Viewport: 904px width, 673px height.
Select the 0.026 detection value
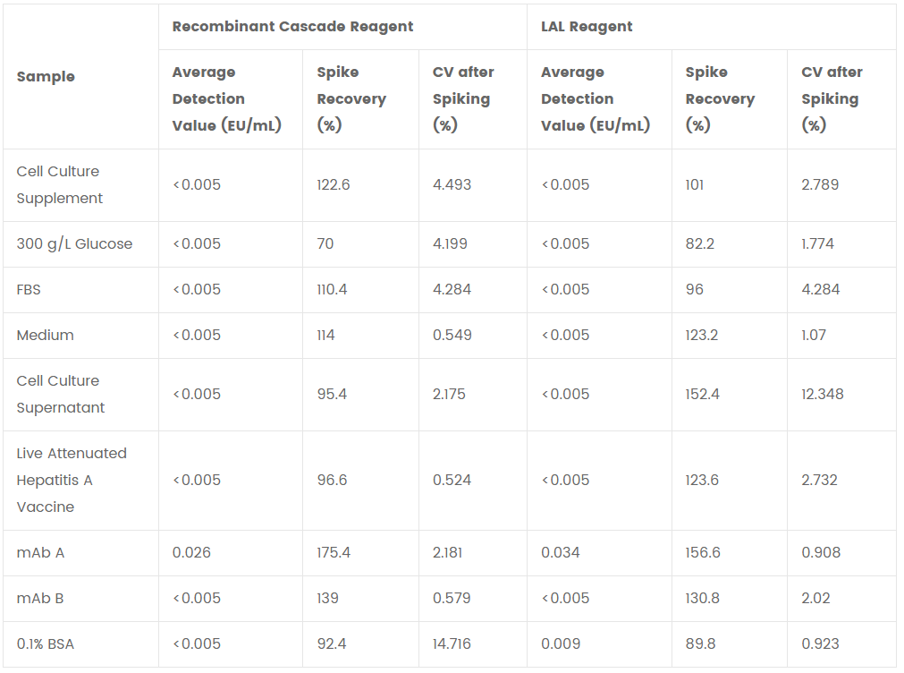[x=191, y=552]
